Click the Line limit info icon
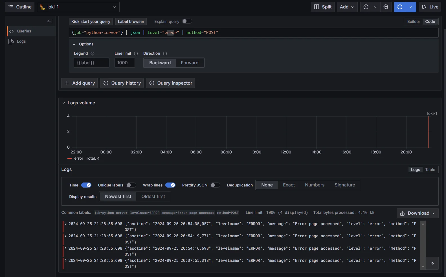 click(x=136, y=54)
